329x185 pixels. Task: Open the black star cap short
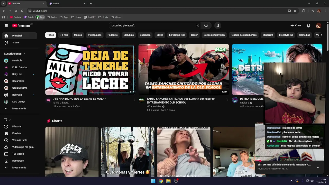click(x=72, y=152)
